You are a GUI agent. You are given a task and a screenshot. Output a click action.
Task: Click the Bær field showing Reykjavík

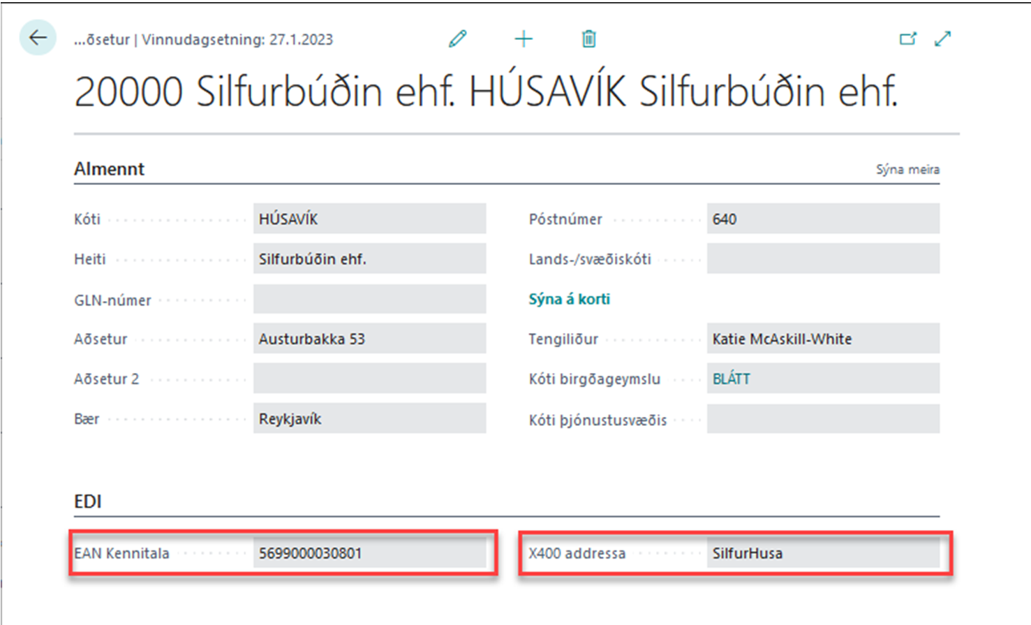tap(369, 419)
